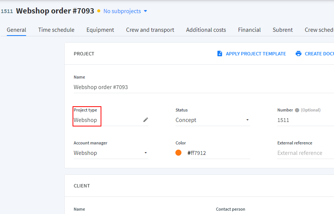Click the pencil edit icon for Project type
334x214 pixels.
pyautogui.click(x=146, y=120)
